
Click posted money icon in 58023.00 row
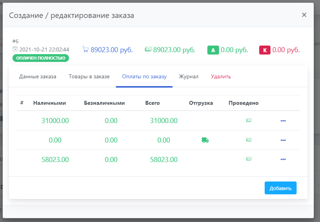[x=249, y=159]
